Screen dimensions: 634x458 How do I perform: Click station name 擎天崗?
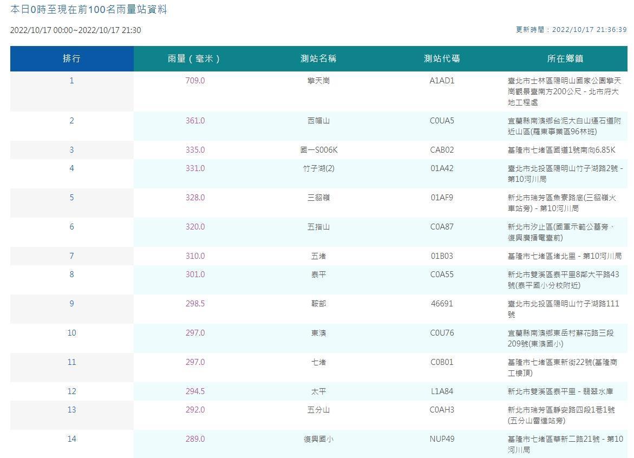(318, 81)
